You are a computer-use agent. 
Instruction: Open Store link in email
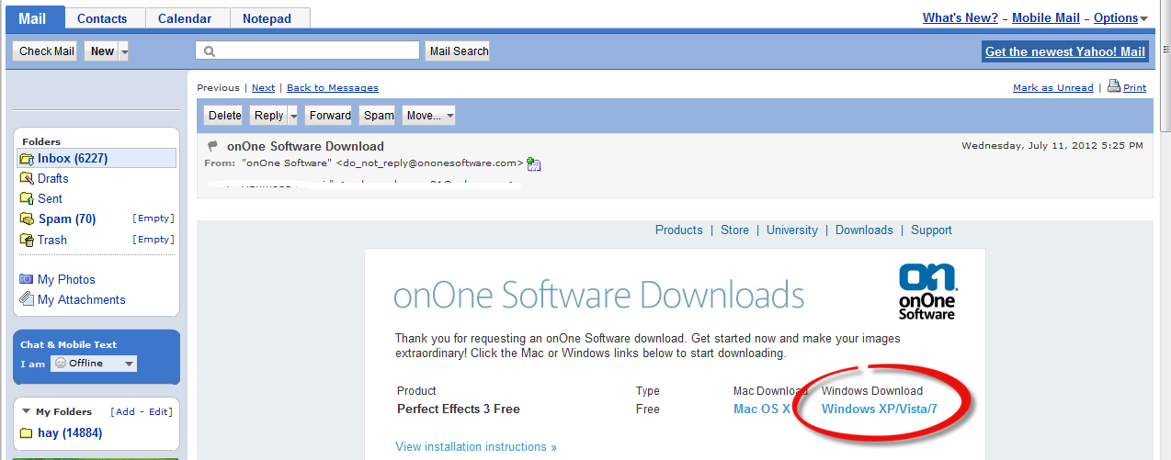(x=734, y=230)
